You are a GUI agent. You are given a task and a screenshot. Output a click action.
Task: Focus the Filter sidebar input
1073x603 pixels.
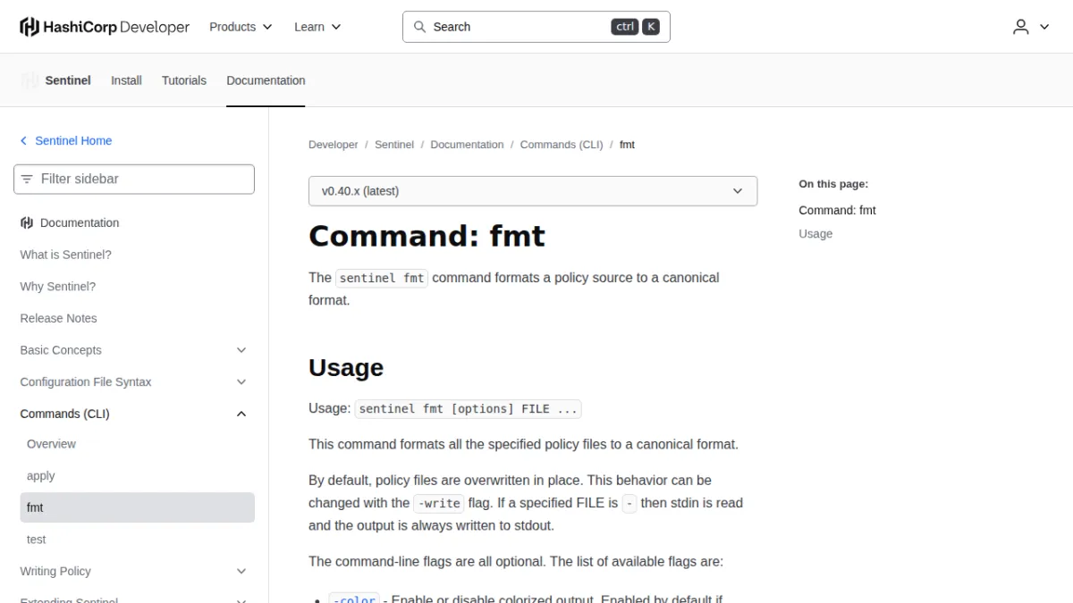[134, 179]
